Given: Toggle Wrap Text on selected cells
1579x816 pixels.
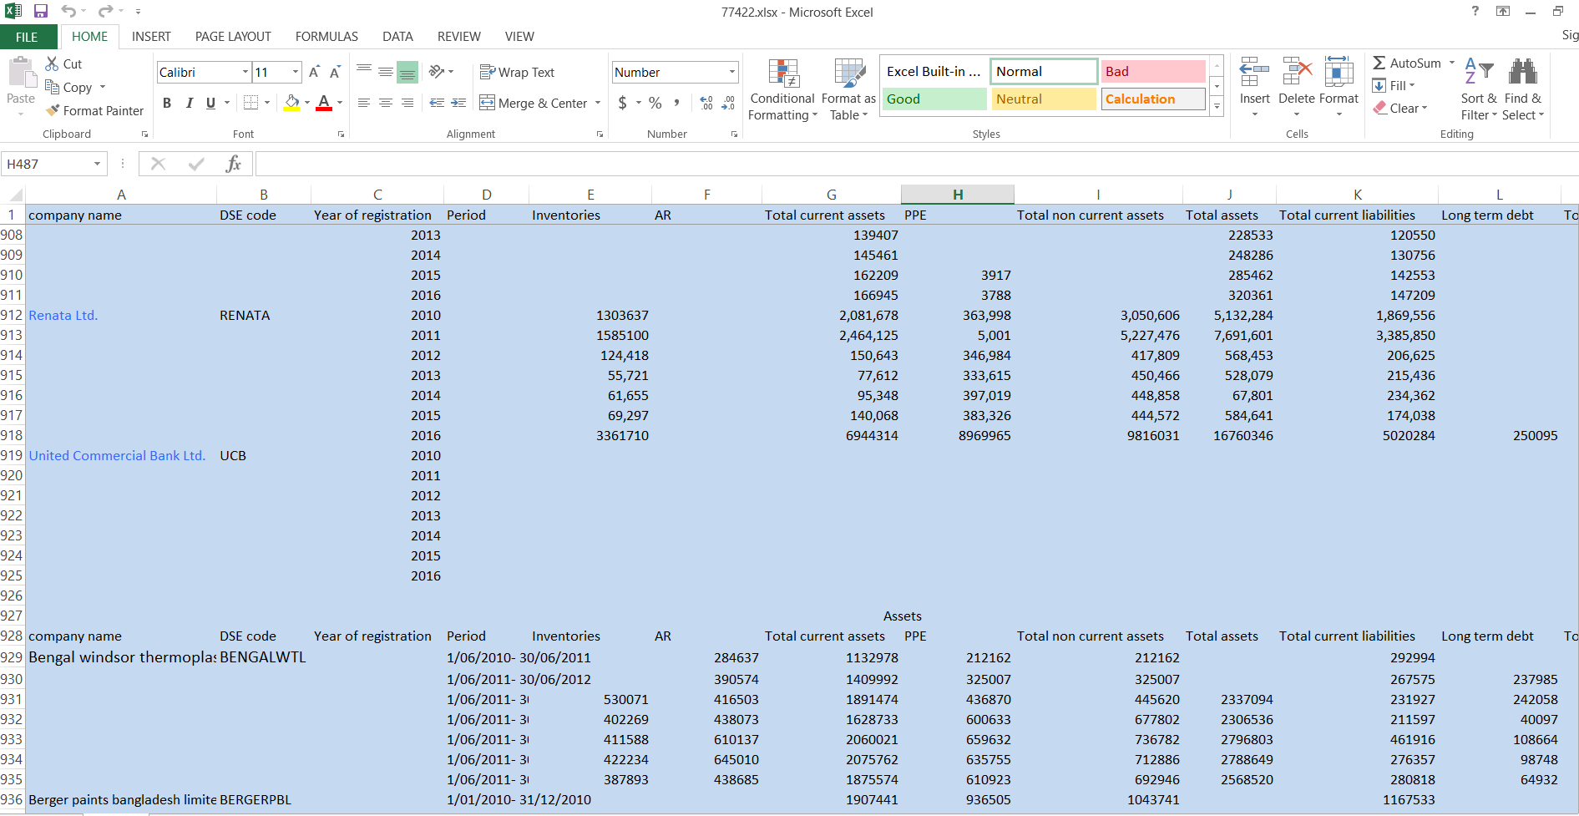Looking at the screenshot, I should [x=517, y=73].
